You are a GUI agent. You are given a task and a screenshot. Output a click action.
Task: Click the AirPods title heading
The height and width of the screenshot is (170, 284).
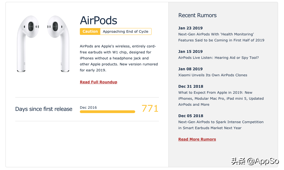click(98, 21)
